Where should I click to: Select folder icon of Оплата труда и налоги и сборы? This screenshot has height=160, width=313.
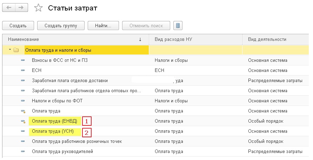point(16,50)
